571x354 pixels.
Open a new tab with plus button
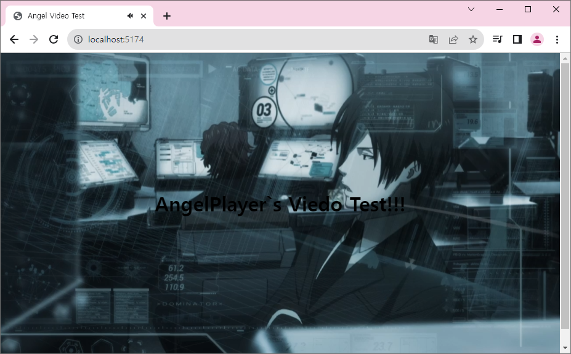point(167,16)
